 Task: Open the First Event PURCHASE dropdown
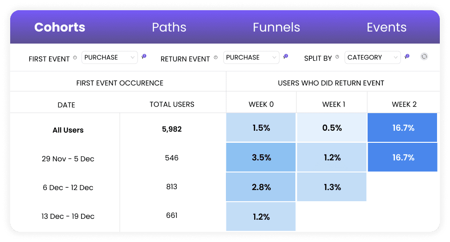click(x=110, y=57)
